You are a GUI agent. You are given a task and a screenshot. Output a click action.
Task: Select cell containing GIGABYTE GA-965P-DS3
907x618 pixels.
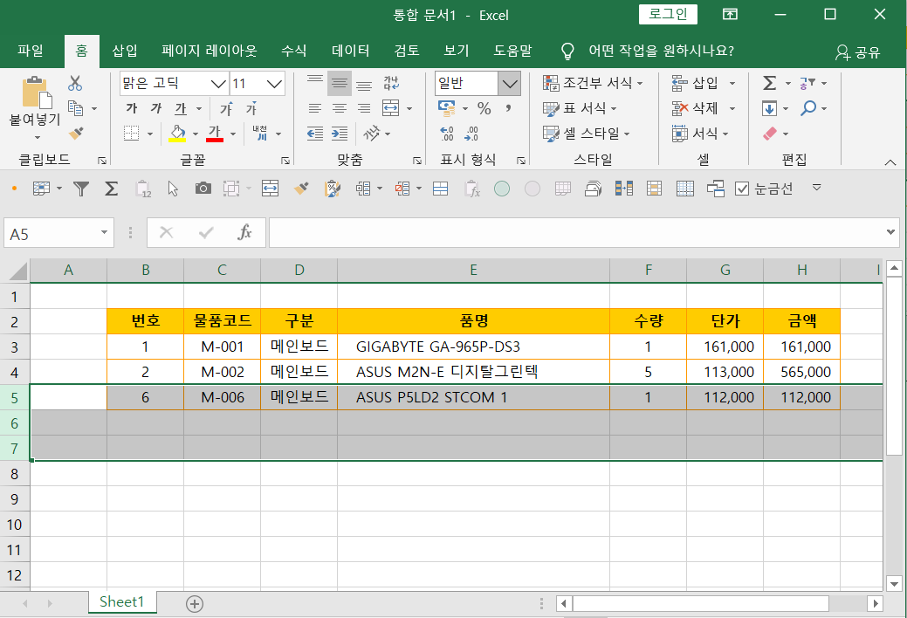473,347
